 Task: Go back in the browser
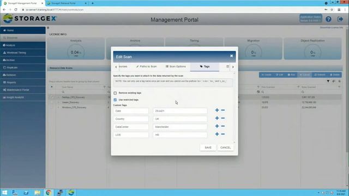4,10
